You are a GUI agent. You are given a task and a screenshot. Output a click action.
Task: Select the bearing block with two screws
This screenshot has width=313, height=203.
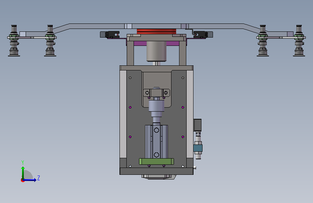point(157,93)
